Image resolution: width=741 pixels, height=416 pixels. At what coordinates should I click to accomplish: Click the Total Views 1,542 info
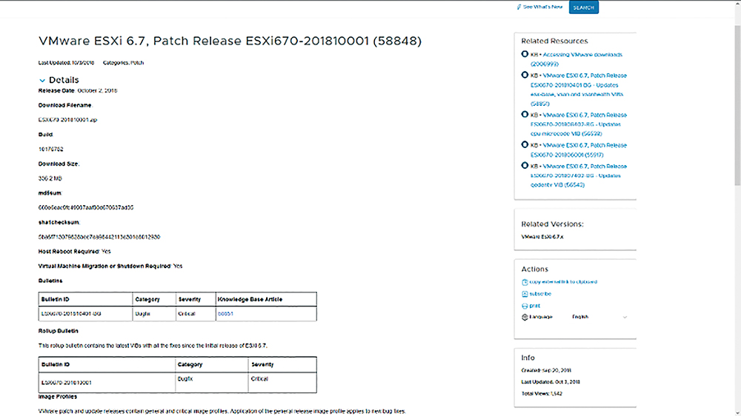[542, 394]
